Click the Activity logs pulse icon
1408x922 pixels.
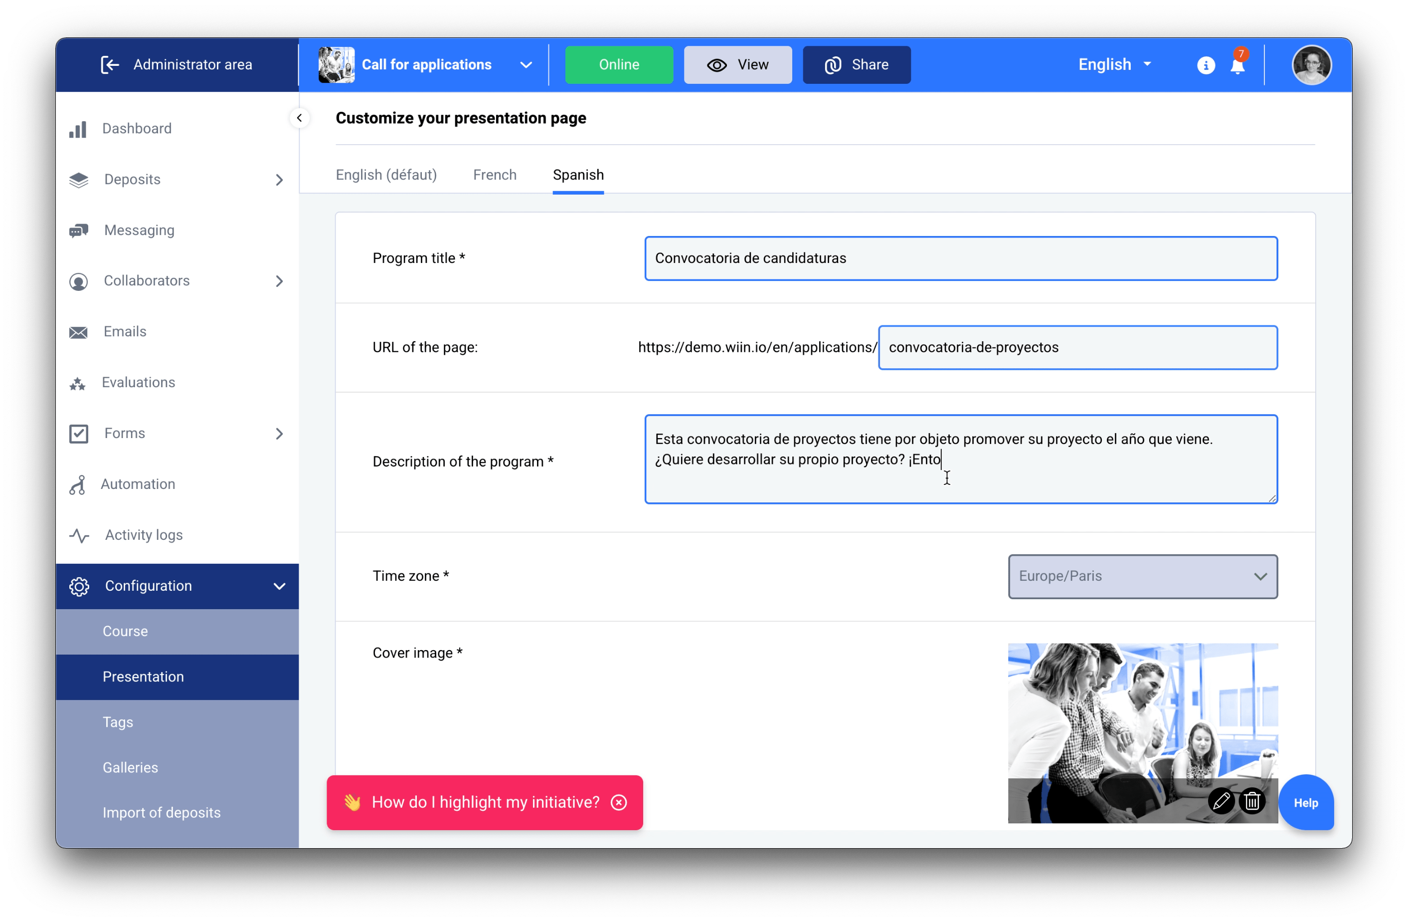pos(79,535)
